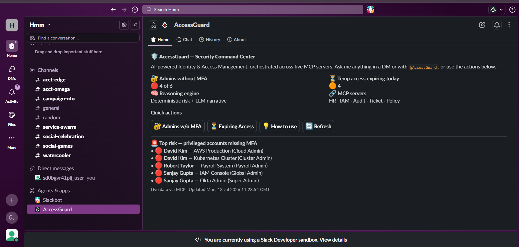
Task: Click the Hmm workspace avatar
Action: click(x=12, y=25)
